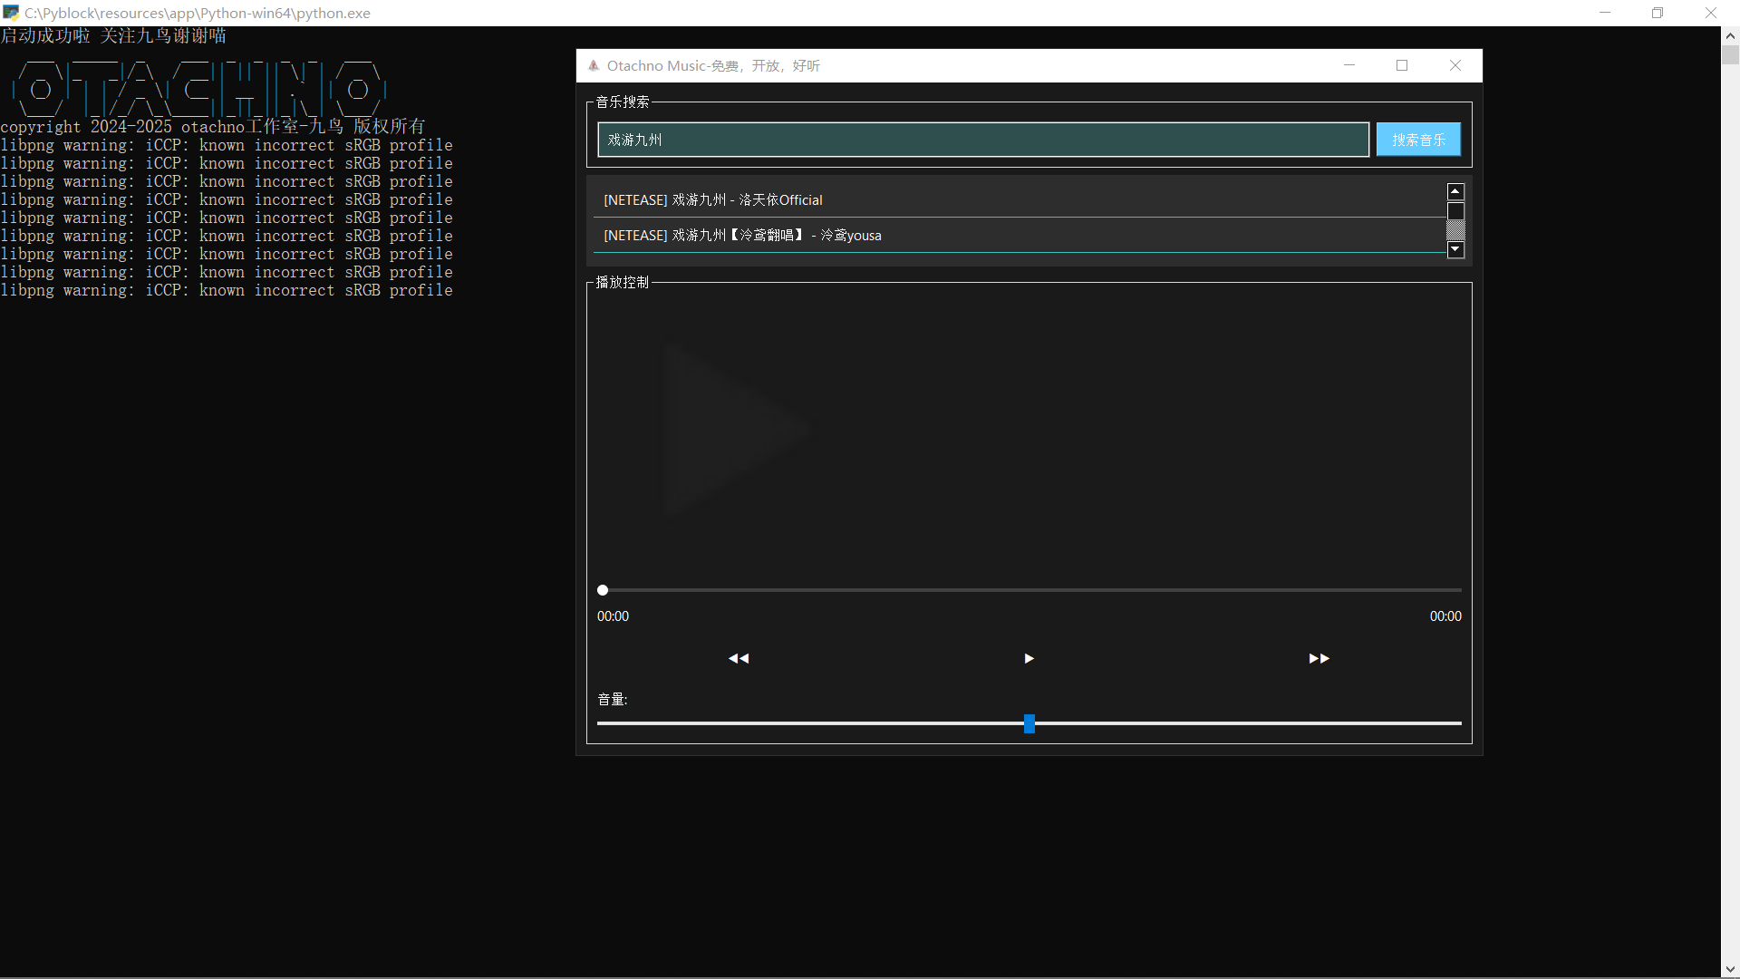Click the python.exe console title icon
This screenshot has height=979, width=1740.
coord(11,13)
